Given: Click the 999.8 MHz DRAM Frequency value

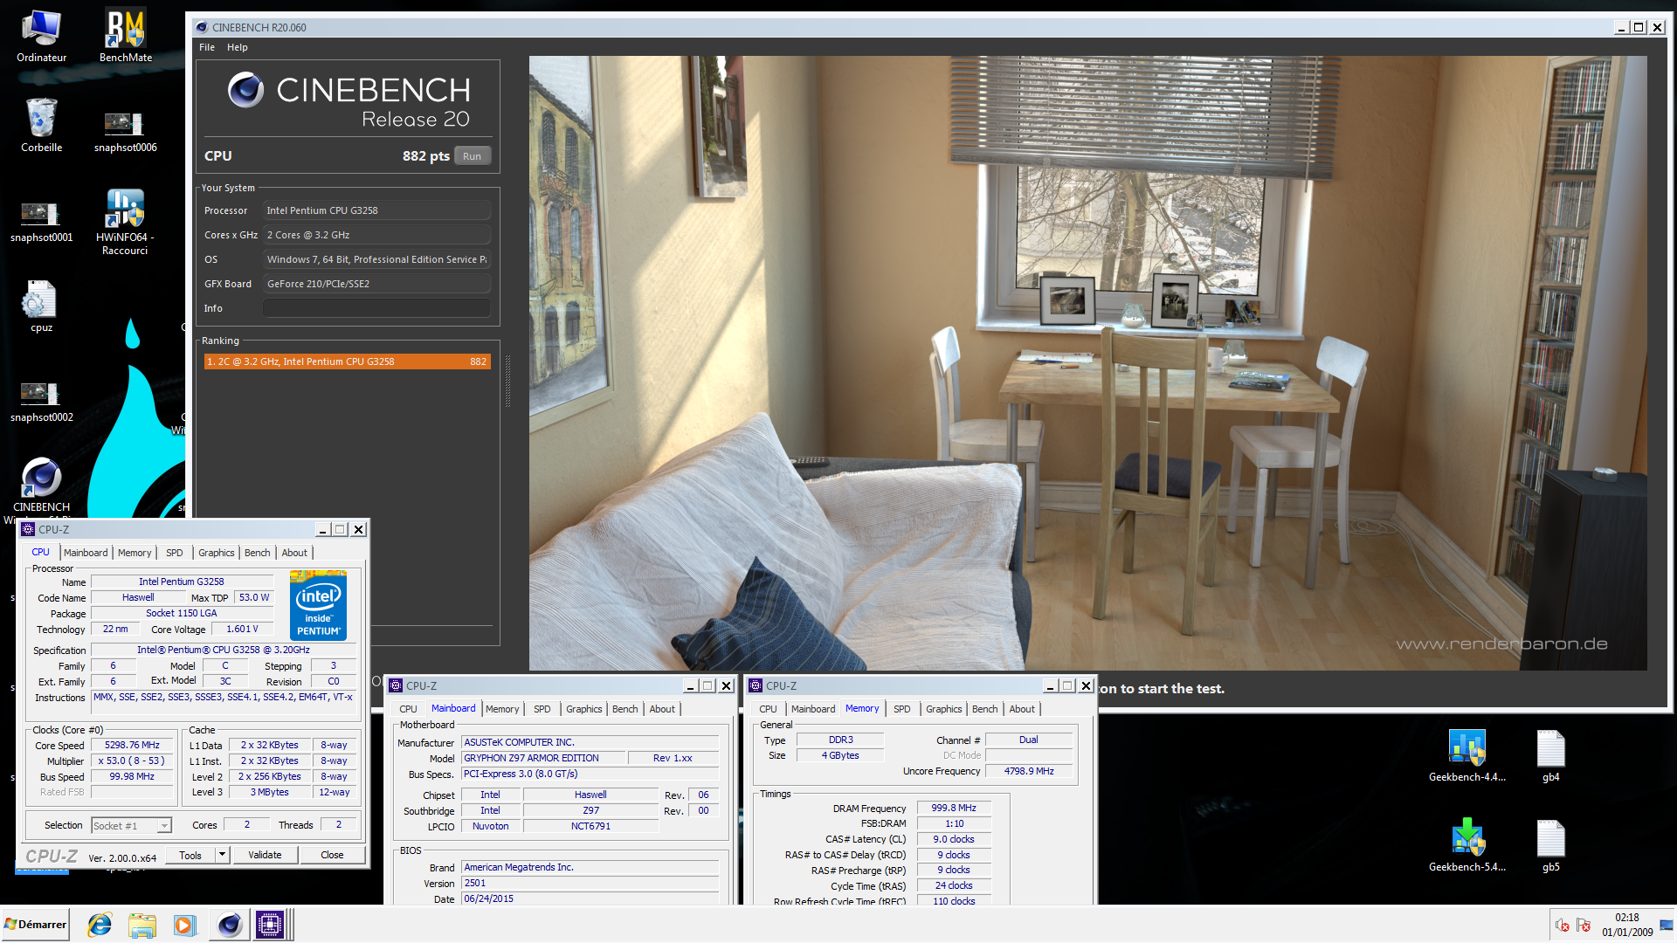Looking at the screenshot, I should click(x=954, y=809).
